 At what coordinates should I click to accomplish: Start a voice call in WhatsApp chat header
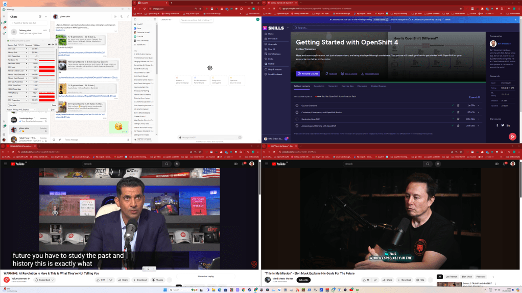click(x=122, y=16)
